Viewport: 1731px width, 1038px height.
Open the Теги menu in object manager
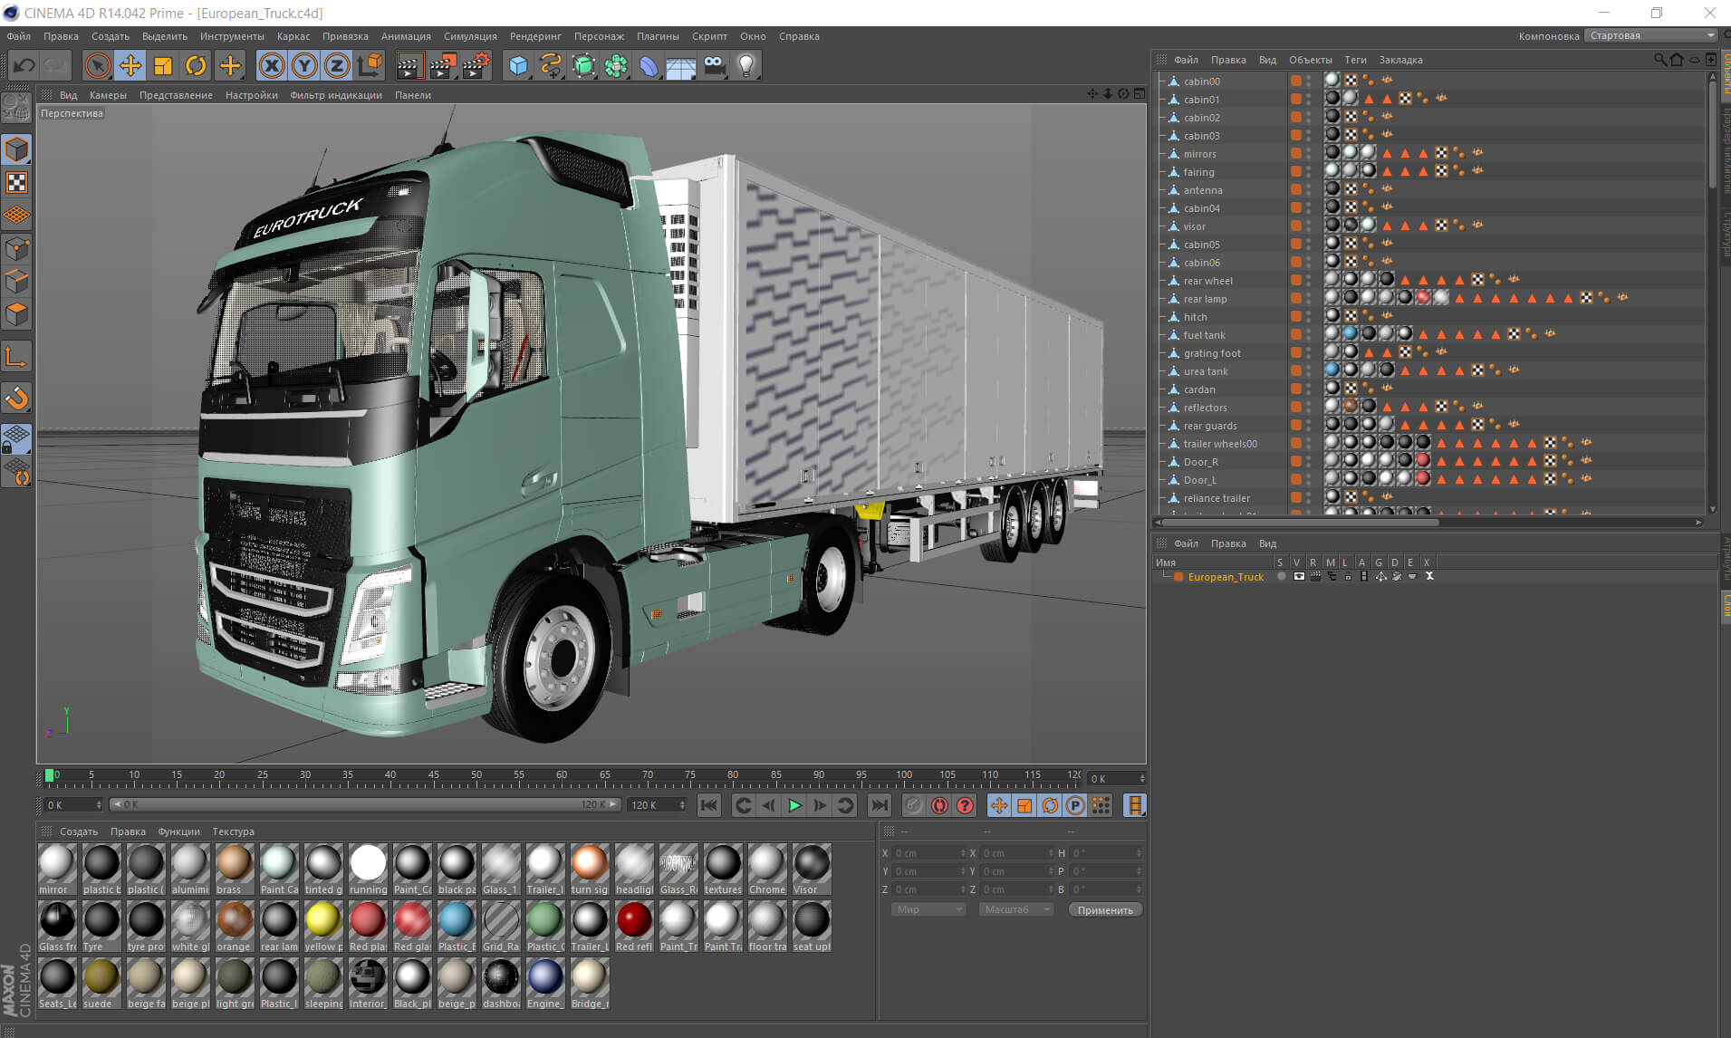click(1355, 60)
